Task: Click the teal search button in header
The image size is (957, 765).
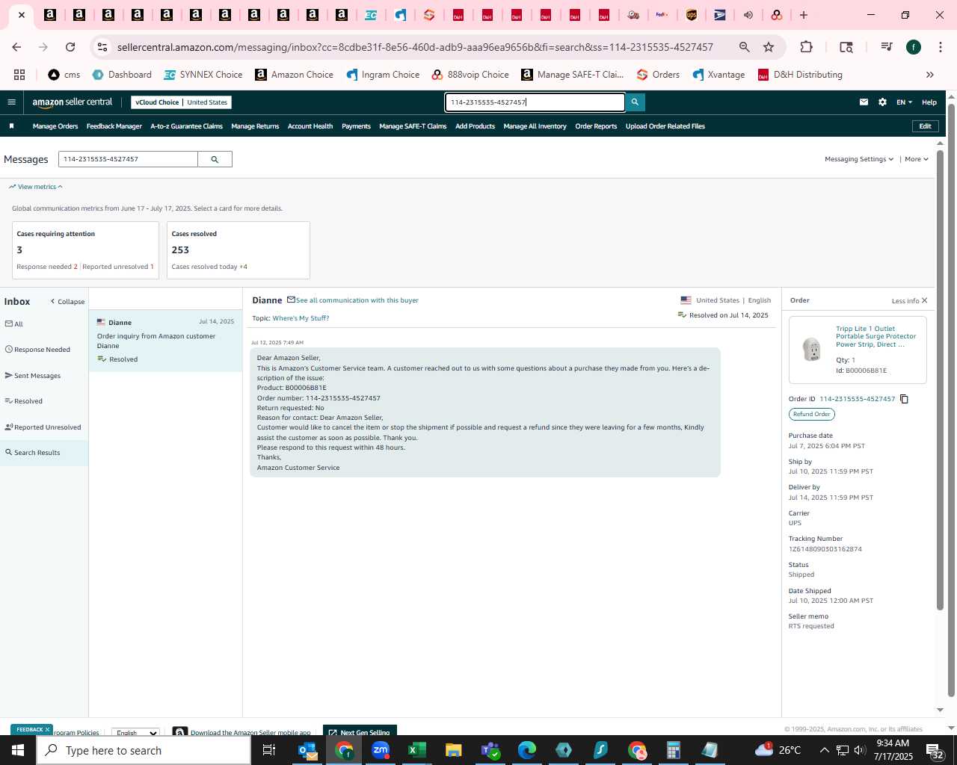Action: pyautogui.click(x=635, y=102)
